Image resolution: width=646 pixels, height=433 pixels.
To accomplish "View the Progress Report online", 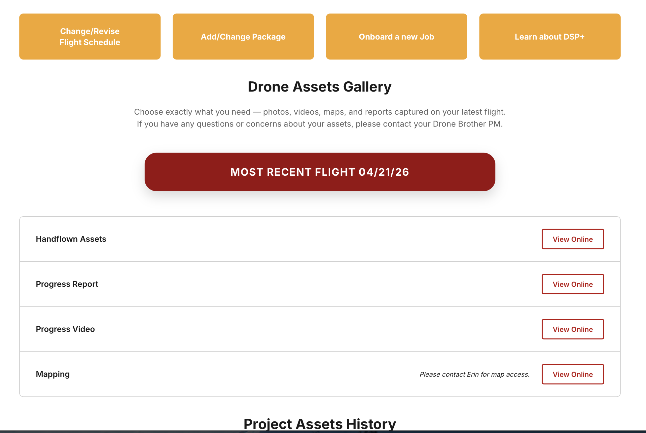I will tap(573, 284).
